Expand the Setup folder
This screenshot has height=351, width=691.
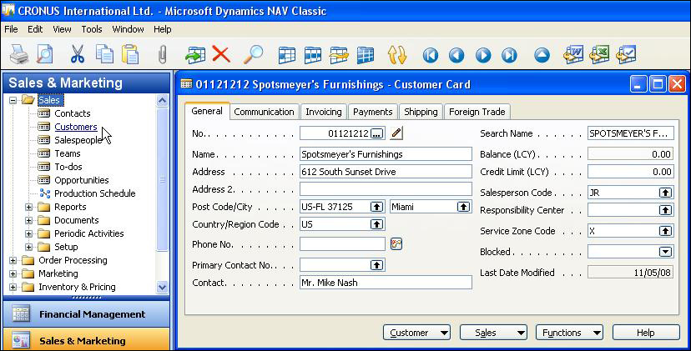(x=28, y=247)
